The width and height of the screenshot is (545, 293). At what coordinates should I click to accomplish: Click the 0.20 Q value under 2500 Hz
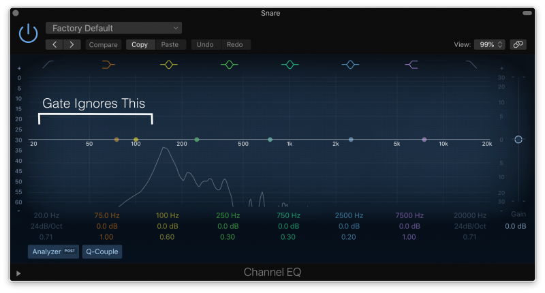click(x=349, y=237)
